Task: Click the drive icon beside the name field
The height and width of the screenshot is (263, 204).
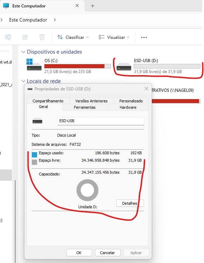Action: click(37, 121)
